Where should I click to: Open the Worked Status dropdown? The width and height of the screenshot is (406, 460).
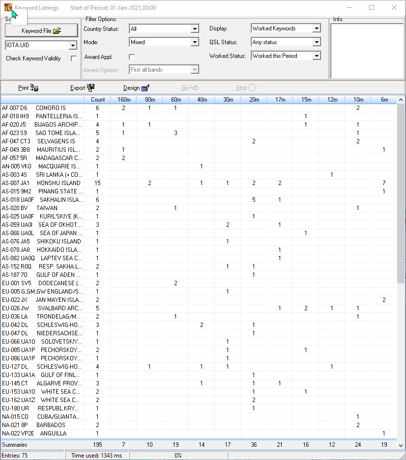click(x=317, y=56)
